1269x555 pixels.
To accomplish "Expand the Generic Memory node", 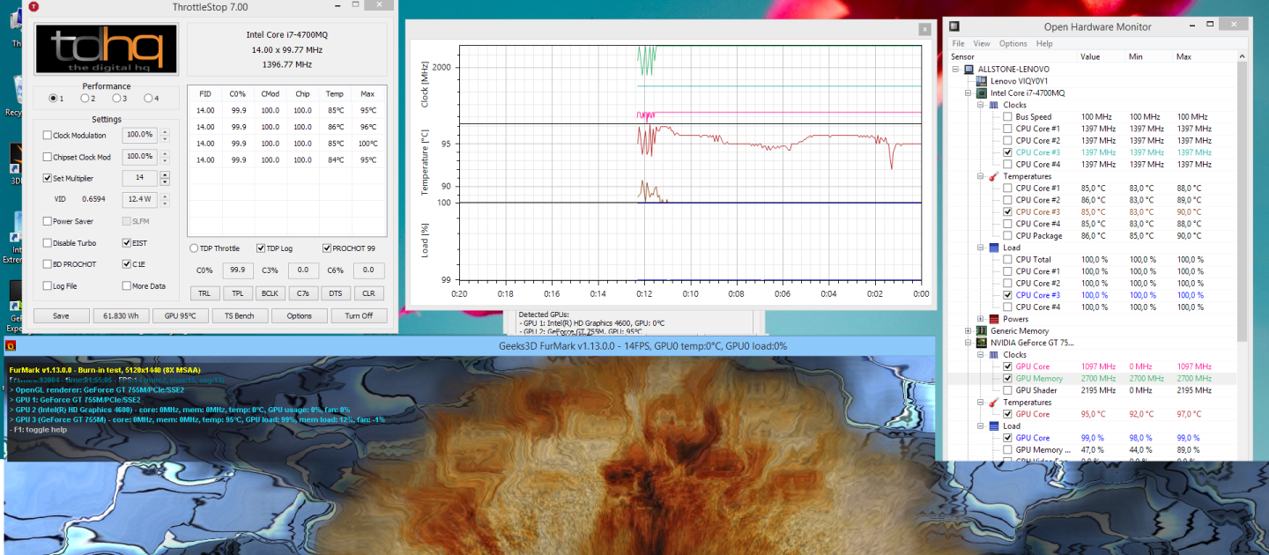I will coord(969,331).
